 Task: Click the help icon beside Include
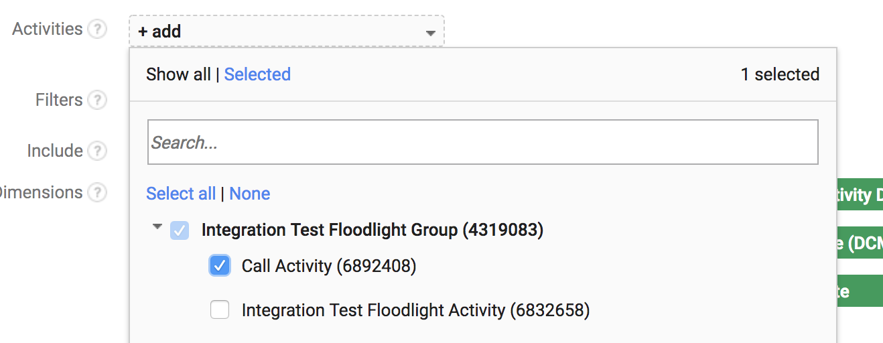coord(98,151)
